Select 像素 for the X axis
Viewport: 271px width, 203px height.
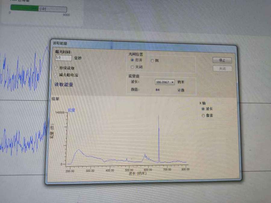point(203,116)
